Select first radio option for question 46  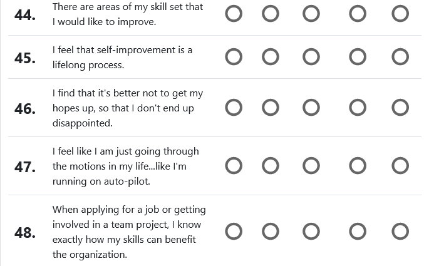tap(234, 108)
